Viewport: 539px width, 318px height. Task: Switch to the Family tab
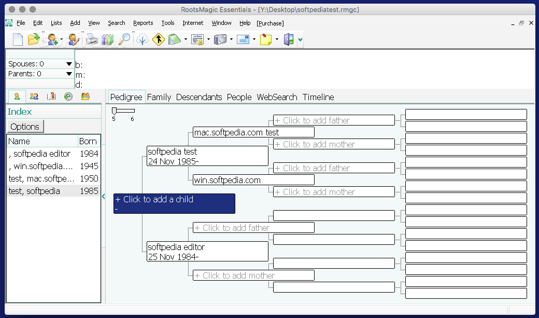click(x=159, y=98)
